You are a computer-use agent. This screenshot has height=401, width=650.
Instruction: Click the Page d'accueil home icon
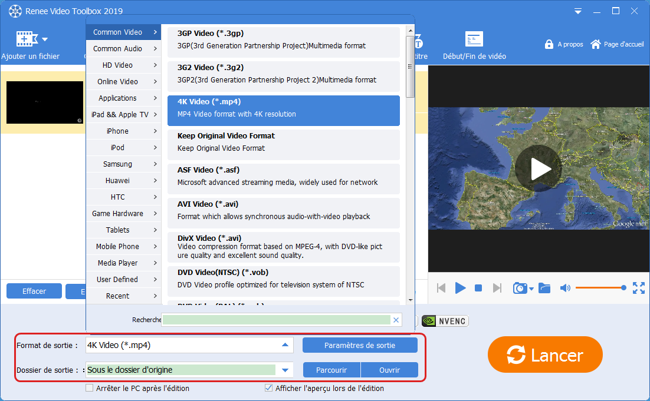pyautogui.click(x=595, y=44)
